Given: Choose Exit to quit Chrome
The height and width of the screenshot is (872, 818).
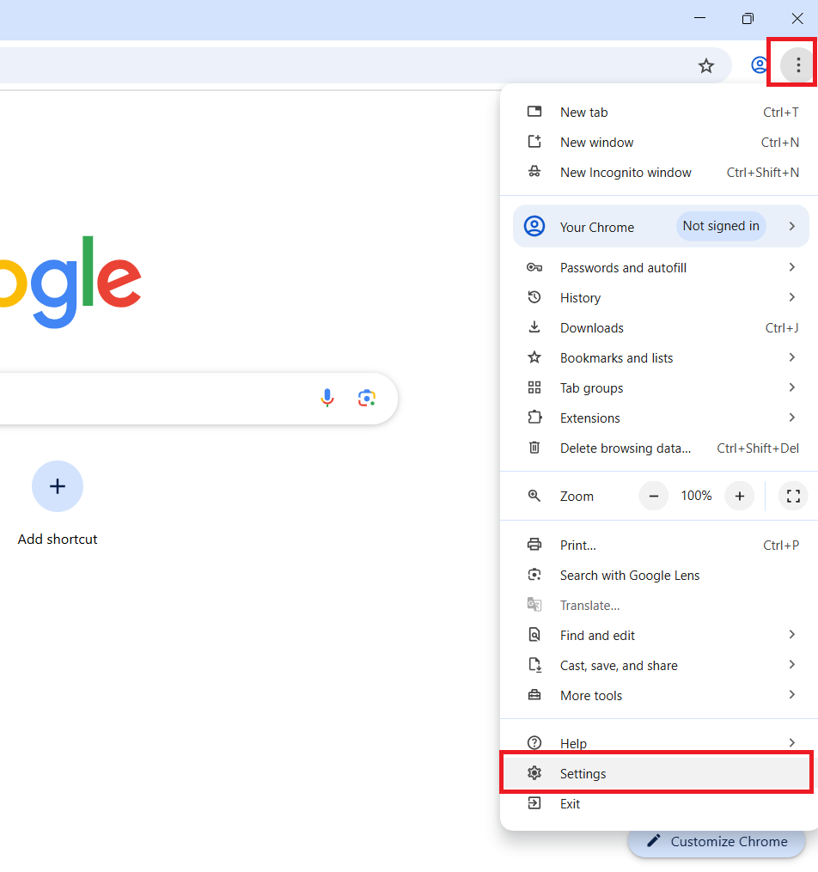Looking at the screenshot, I should pyautogui.click(x=660, y=803).
